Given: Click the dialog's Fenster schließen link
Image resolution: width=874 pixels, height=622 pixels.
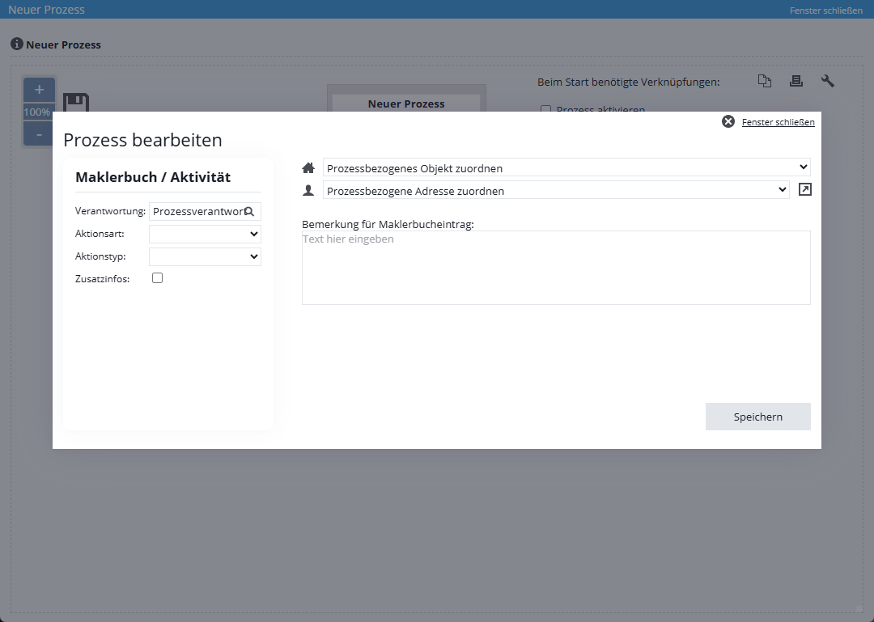Looking at the screenshot, I should pyautogui.click(x=778, y=122).
